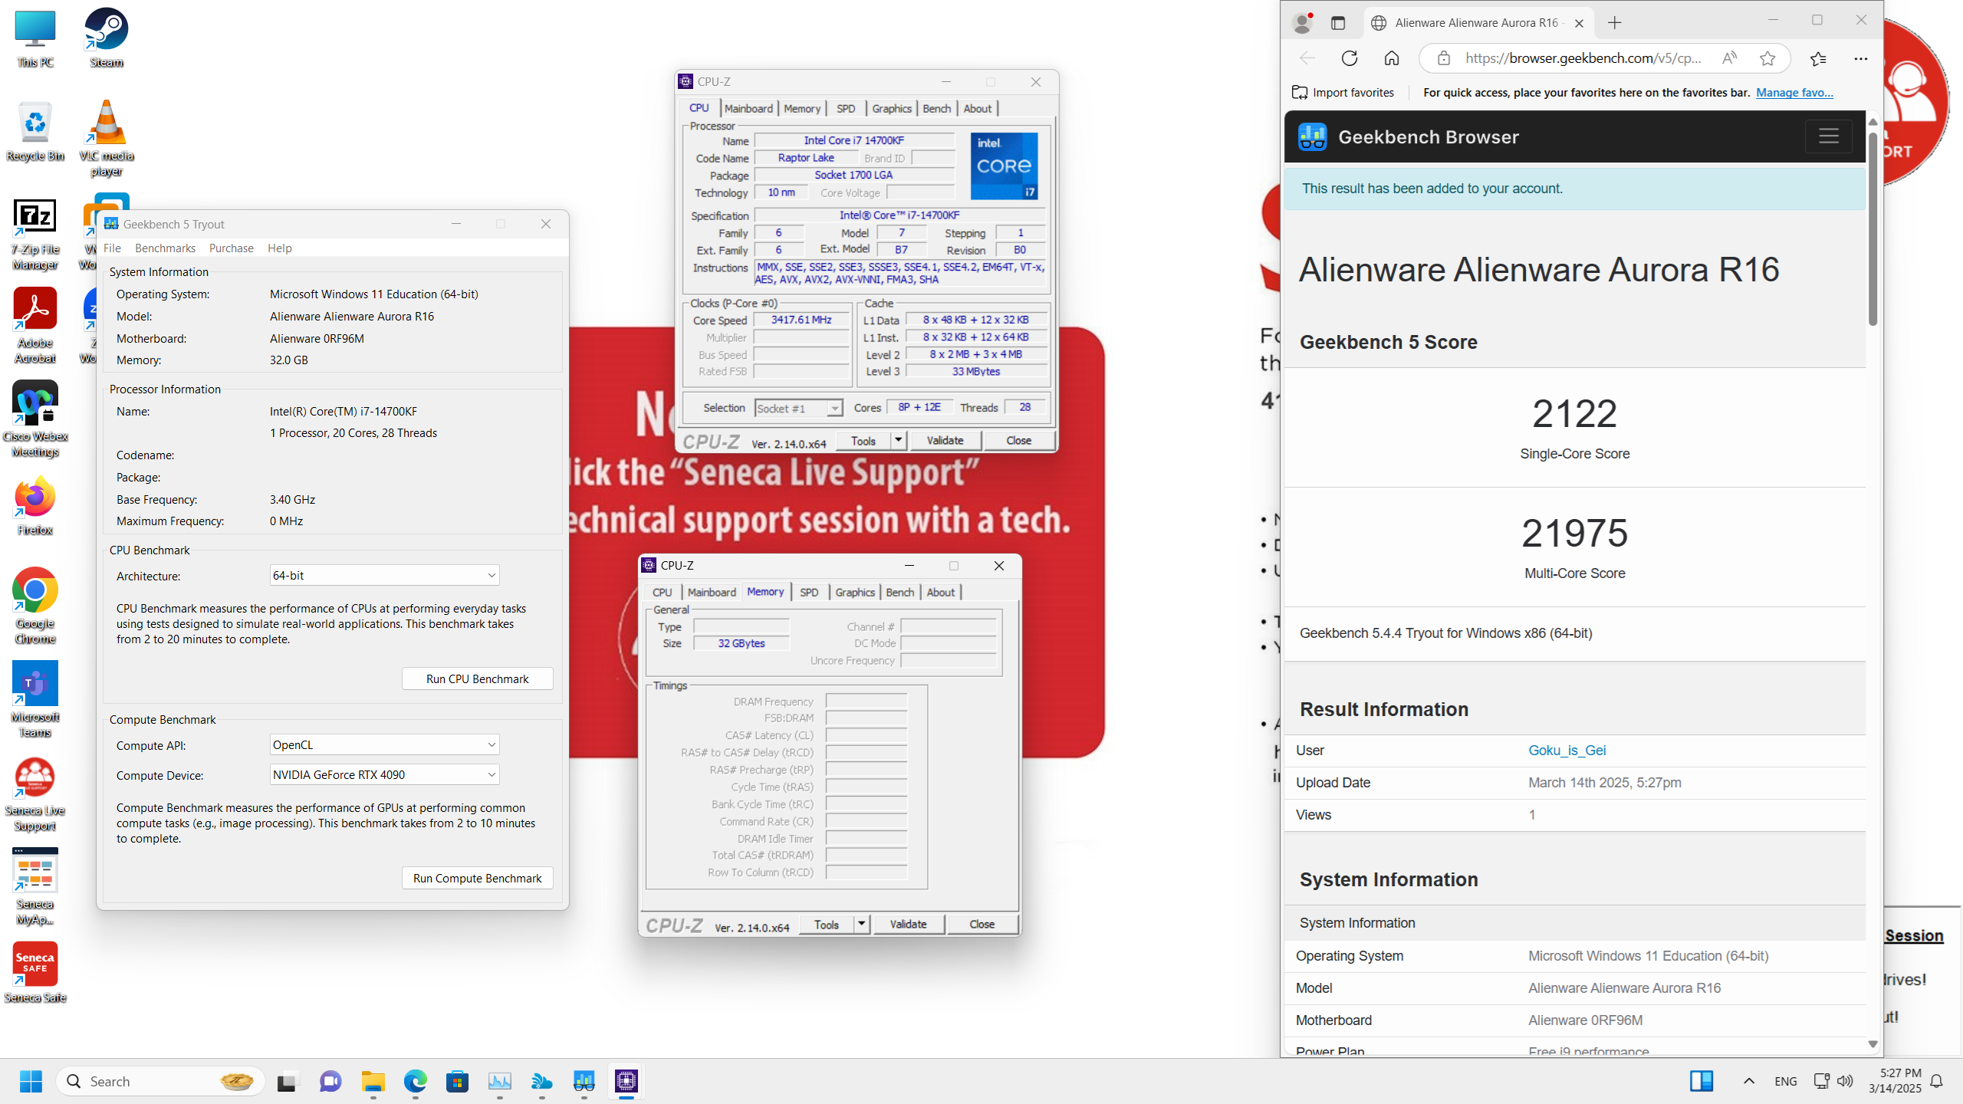The height and width of the screenshot is (1104, 1963).
Task: Show hidden system tray icons chevron
Action: click(1749, 1081)
